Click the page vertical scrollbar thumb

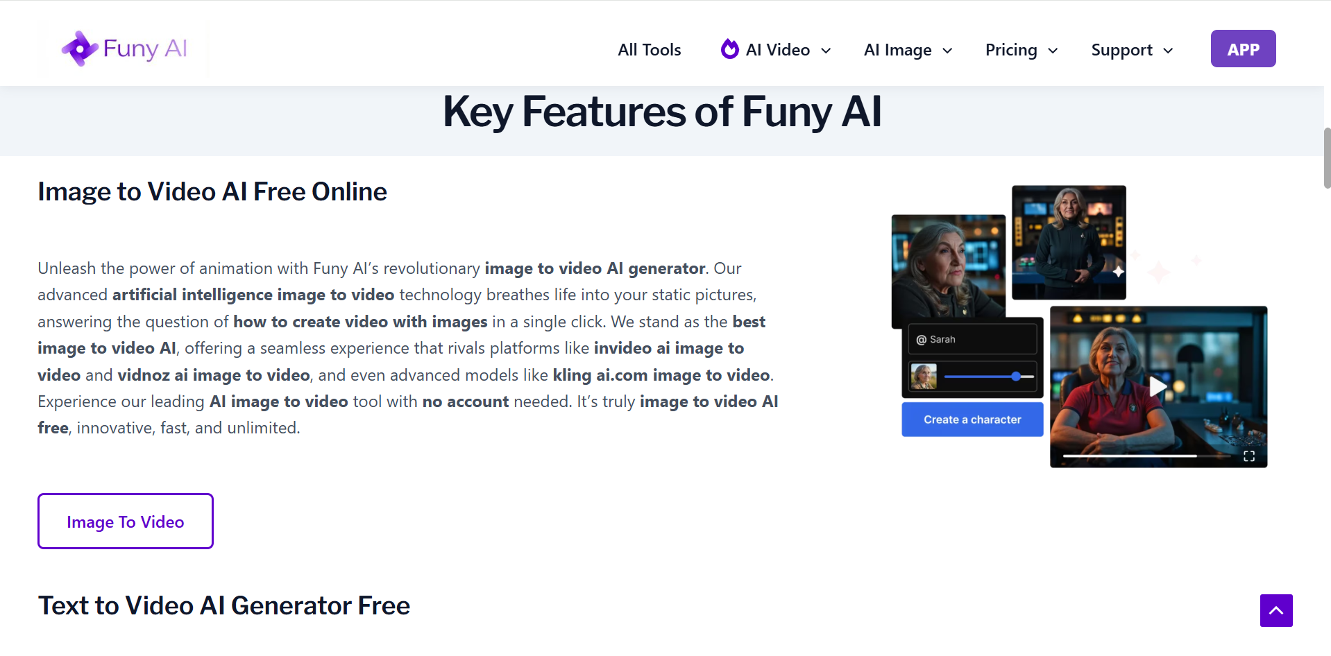click(x=1327, y=158)
